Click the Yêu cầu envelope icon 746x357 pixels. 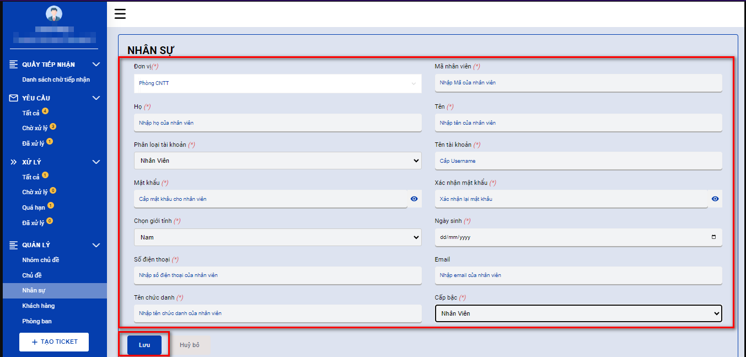point(14,98)
